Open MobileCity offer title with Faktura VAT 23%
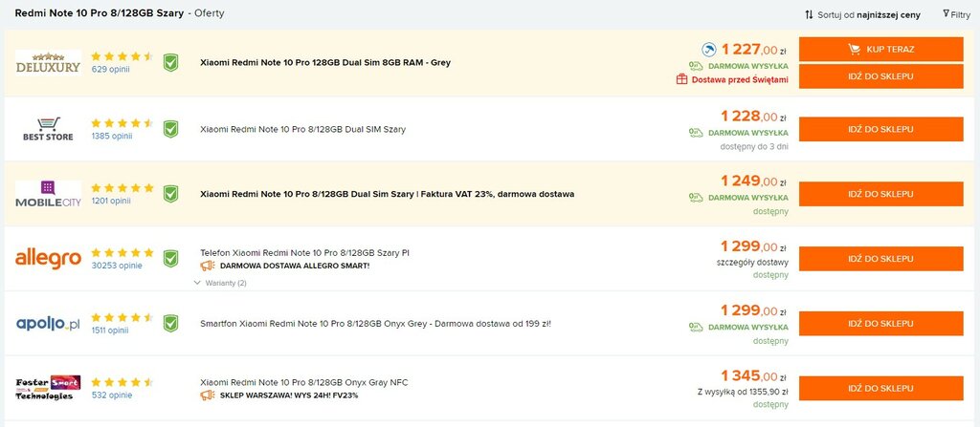This screenshot has height=427, width=980. tap(387, 194)
